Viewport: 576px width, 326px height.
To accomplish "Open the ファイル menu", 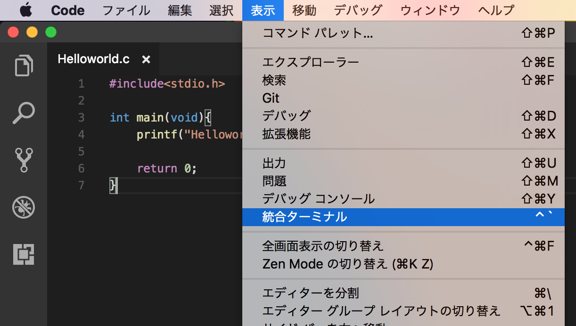I will coord(126,10).
